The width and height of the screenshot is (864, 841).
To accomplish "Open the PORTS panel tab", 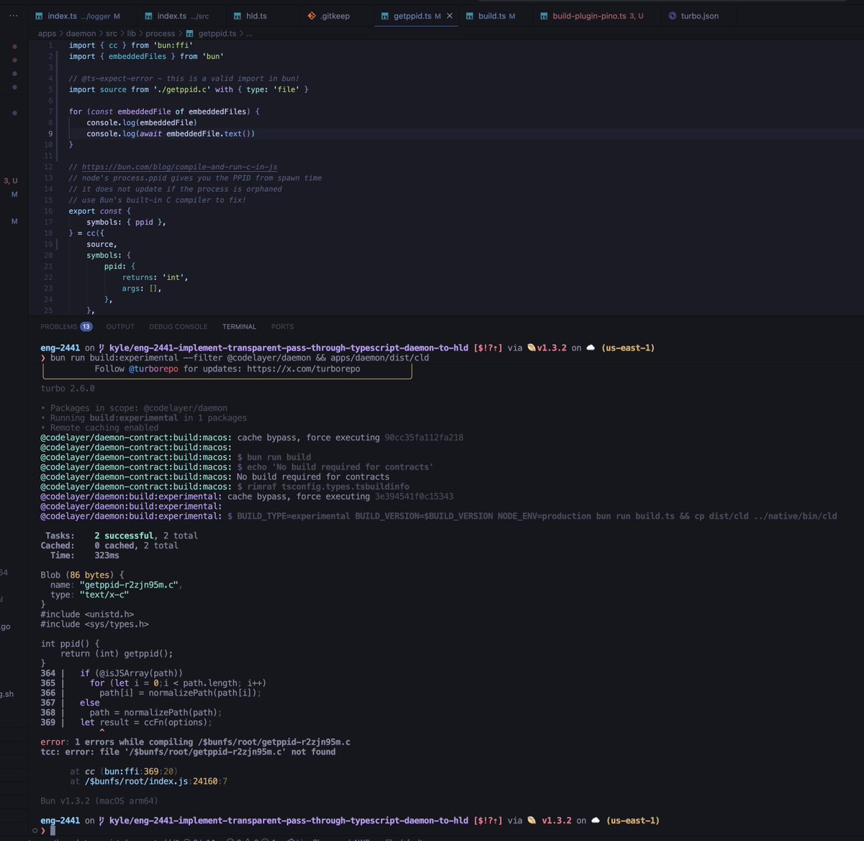I will pyautogui.click(x=282, y=327).
